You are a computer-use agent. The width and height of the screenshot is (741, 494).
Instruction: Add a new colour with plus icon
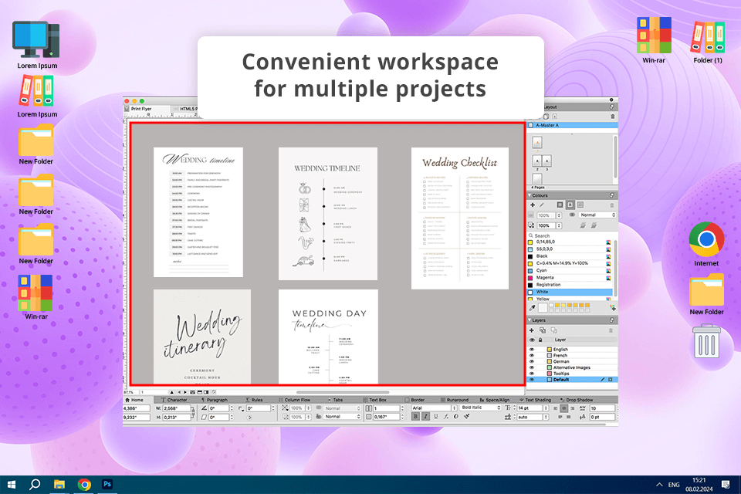click(533, 205)
